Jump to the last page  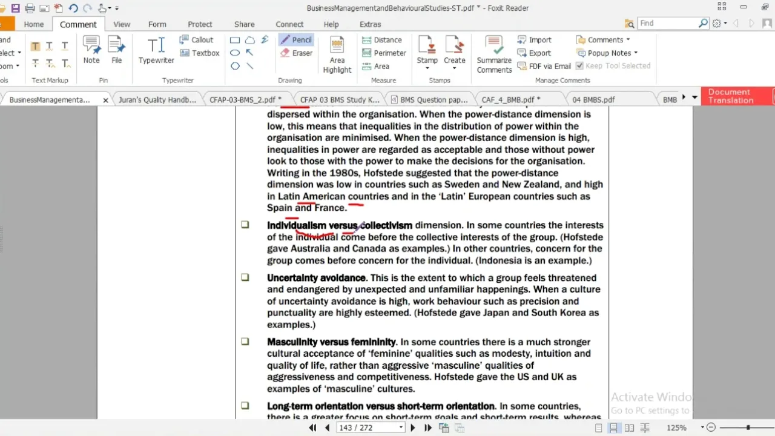coord(427,428)
